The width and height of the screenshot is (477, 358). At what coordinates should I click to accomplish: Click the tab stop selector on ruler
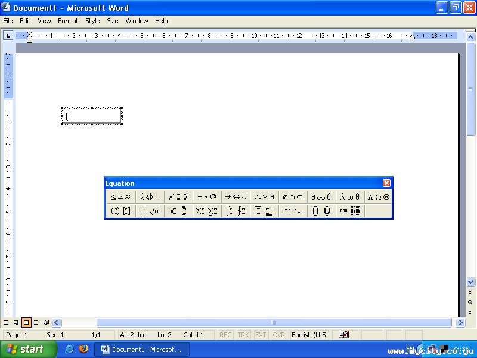click(8, 36)
